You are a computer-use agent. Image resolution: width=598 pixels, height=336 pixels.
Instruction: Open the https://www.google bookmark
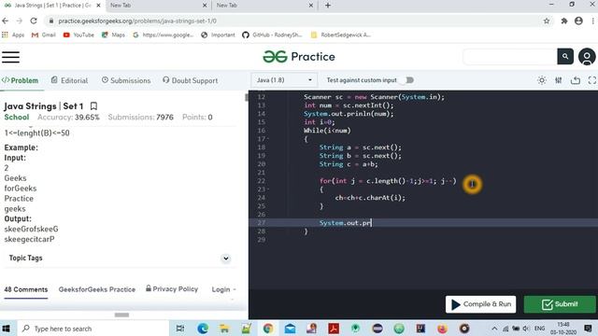pyautogui.click(x=164, y=35)
